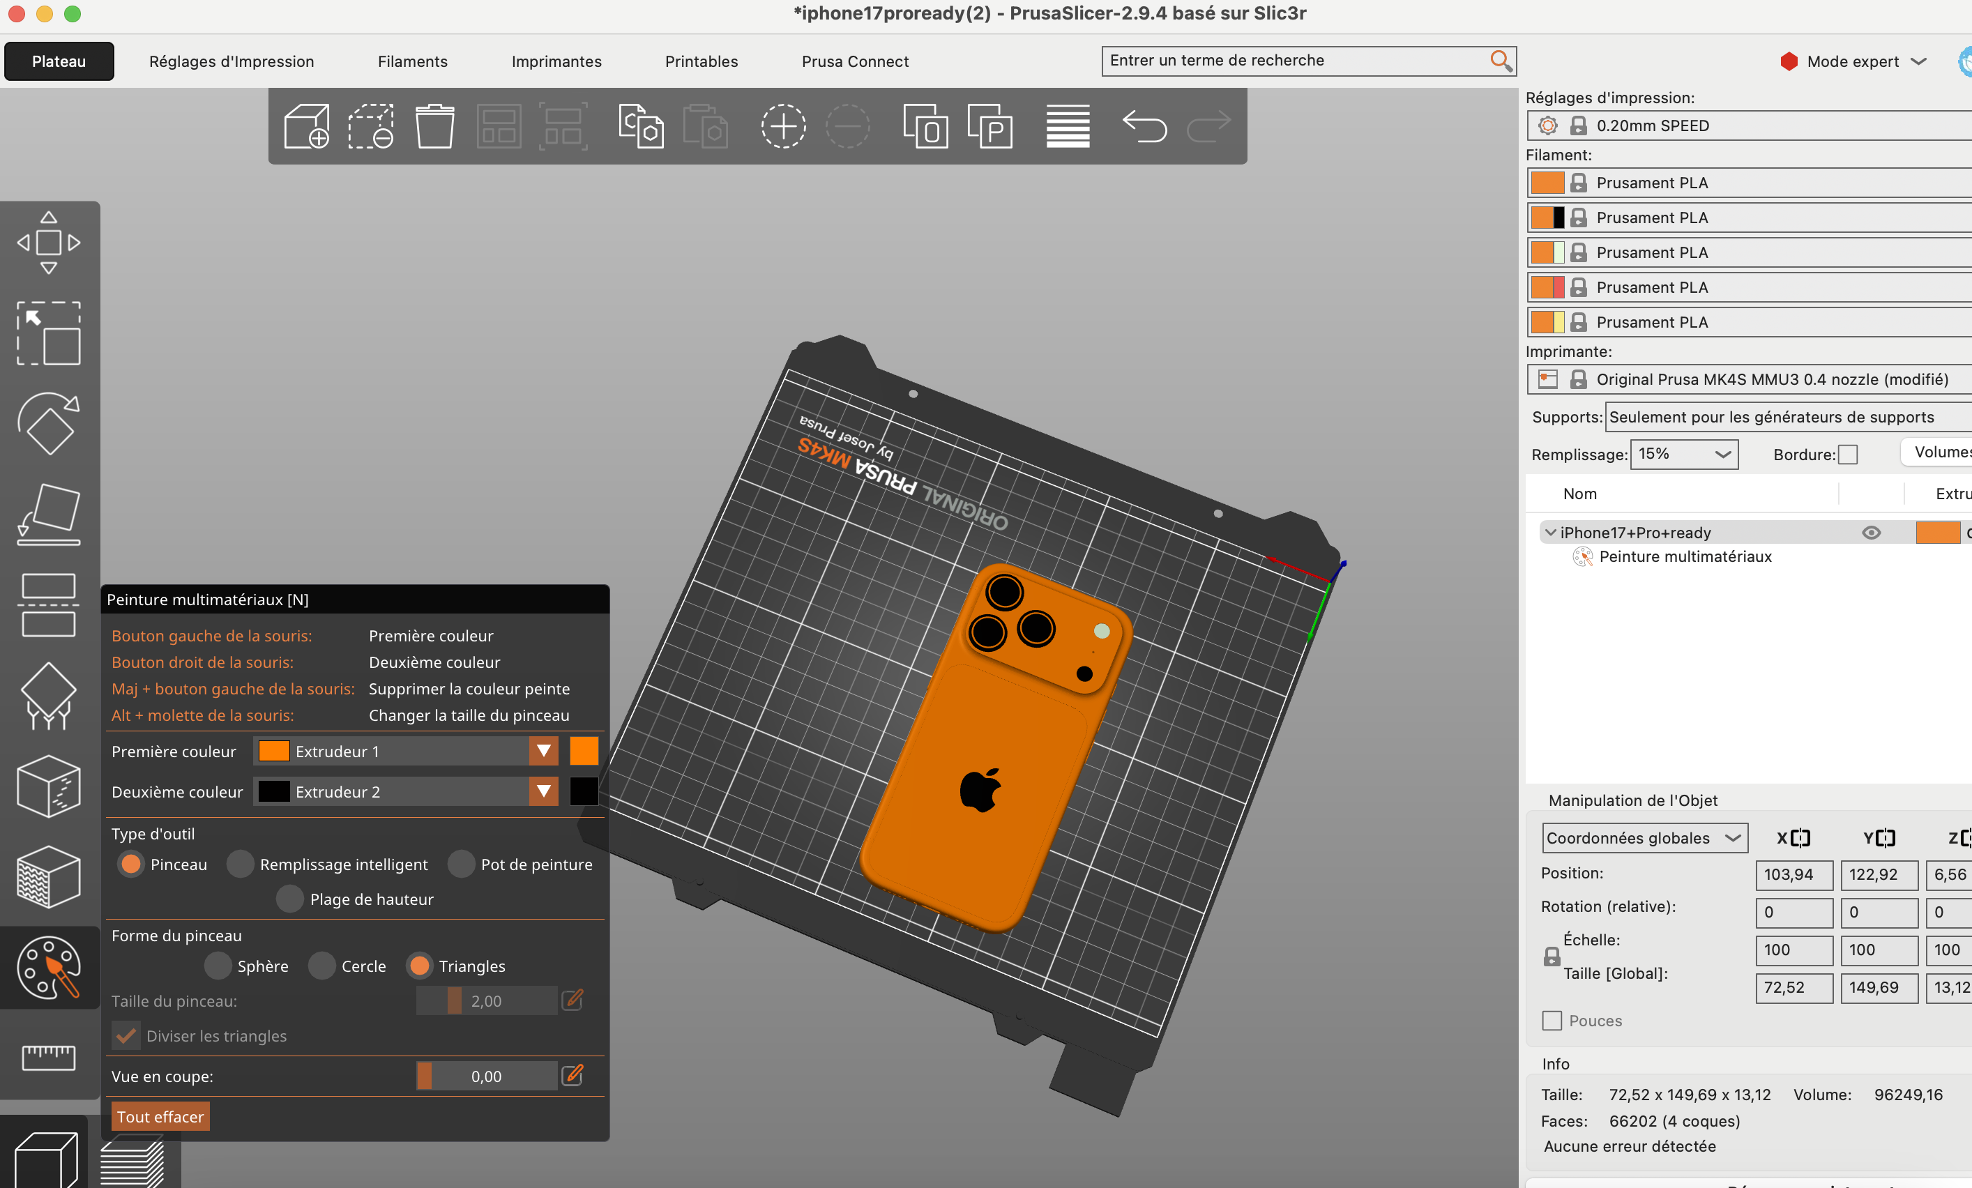Add an instance with the plus circle icon
This screenshot has width=1972, height=1188.
782,126
